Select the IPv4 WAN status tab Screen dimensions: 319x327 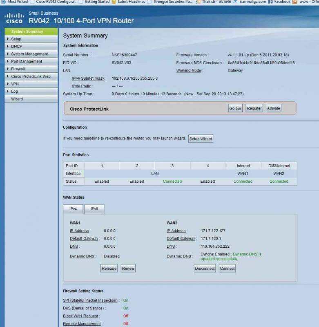(x=73, y=208)
